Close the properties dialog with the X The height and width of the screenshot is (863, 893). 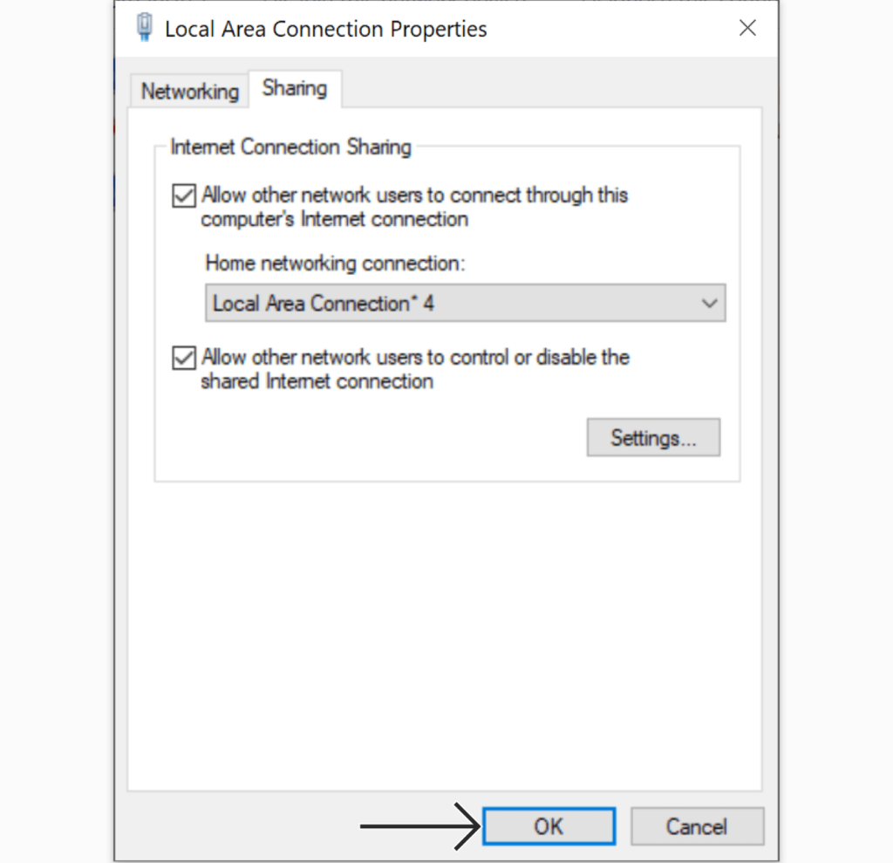point(747,27)
